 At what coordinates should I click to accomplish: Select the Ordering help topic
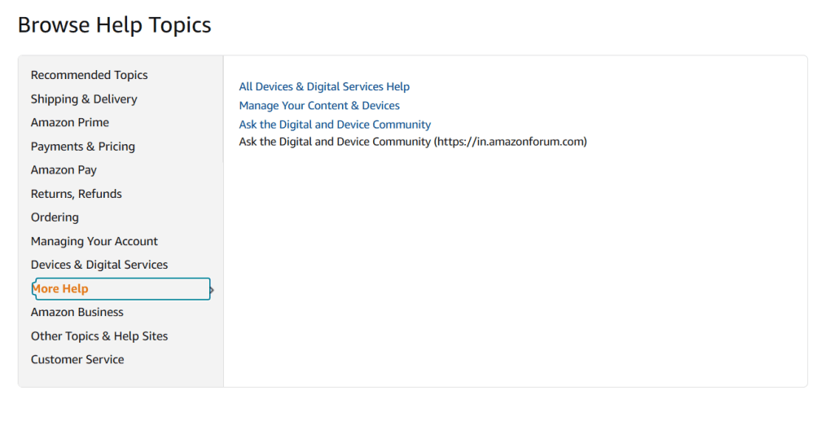[x=55, y=217]
